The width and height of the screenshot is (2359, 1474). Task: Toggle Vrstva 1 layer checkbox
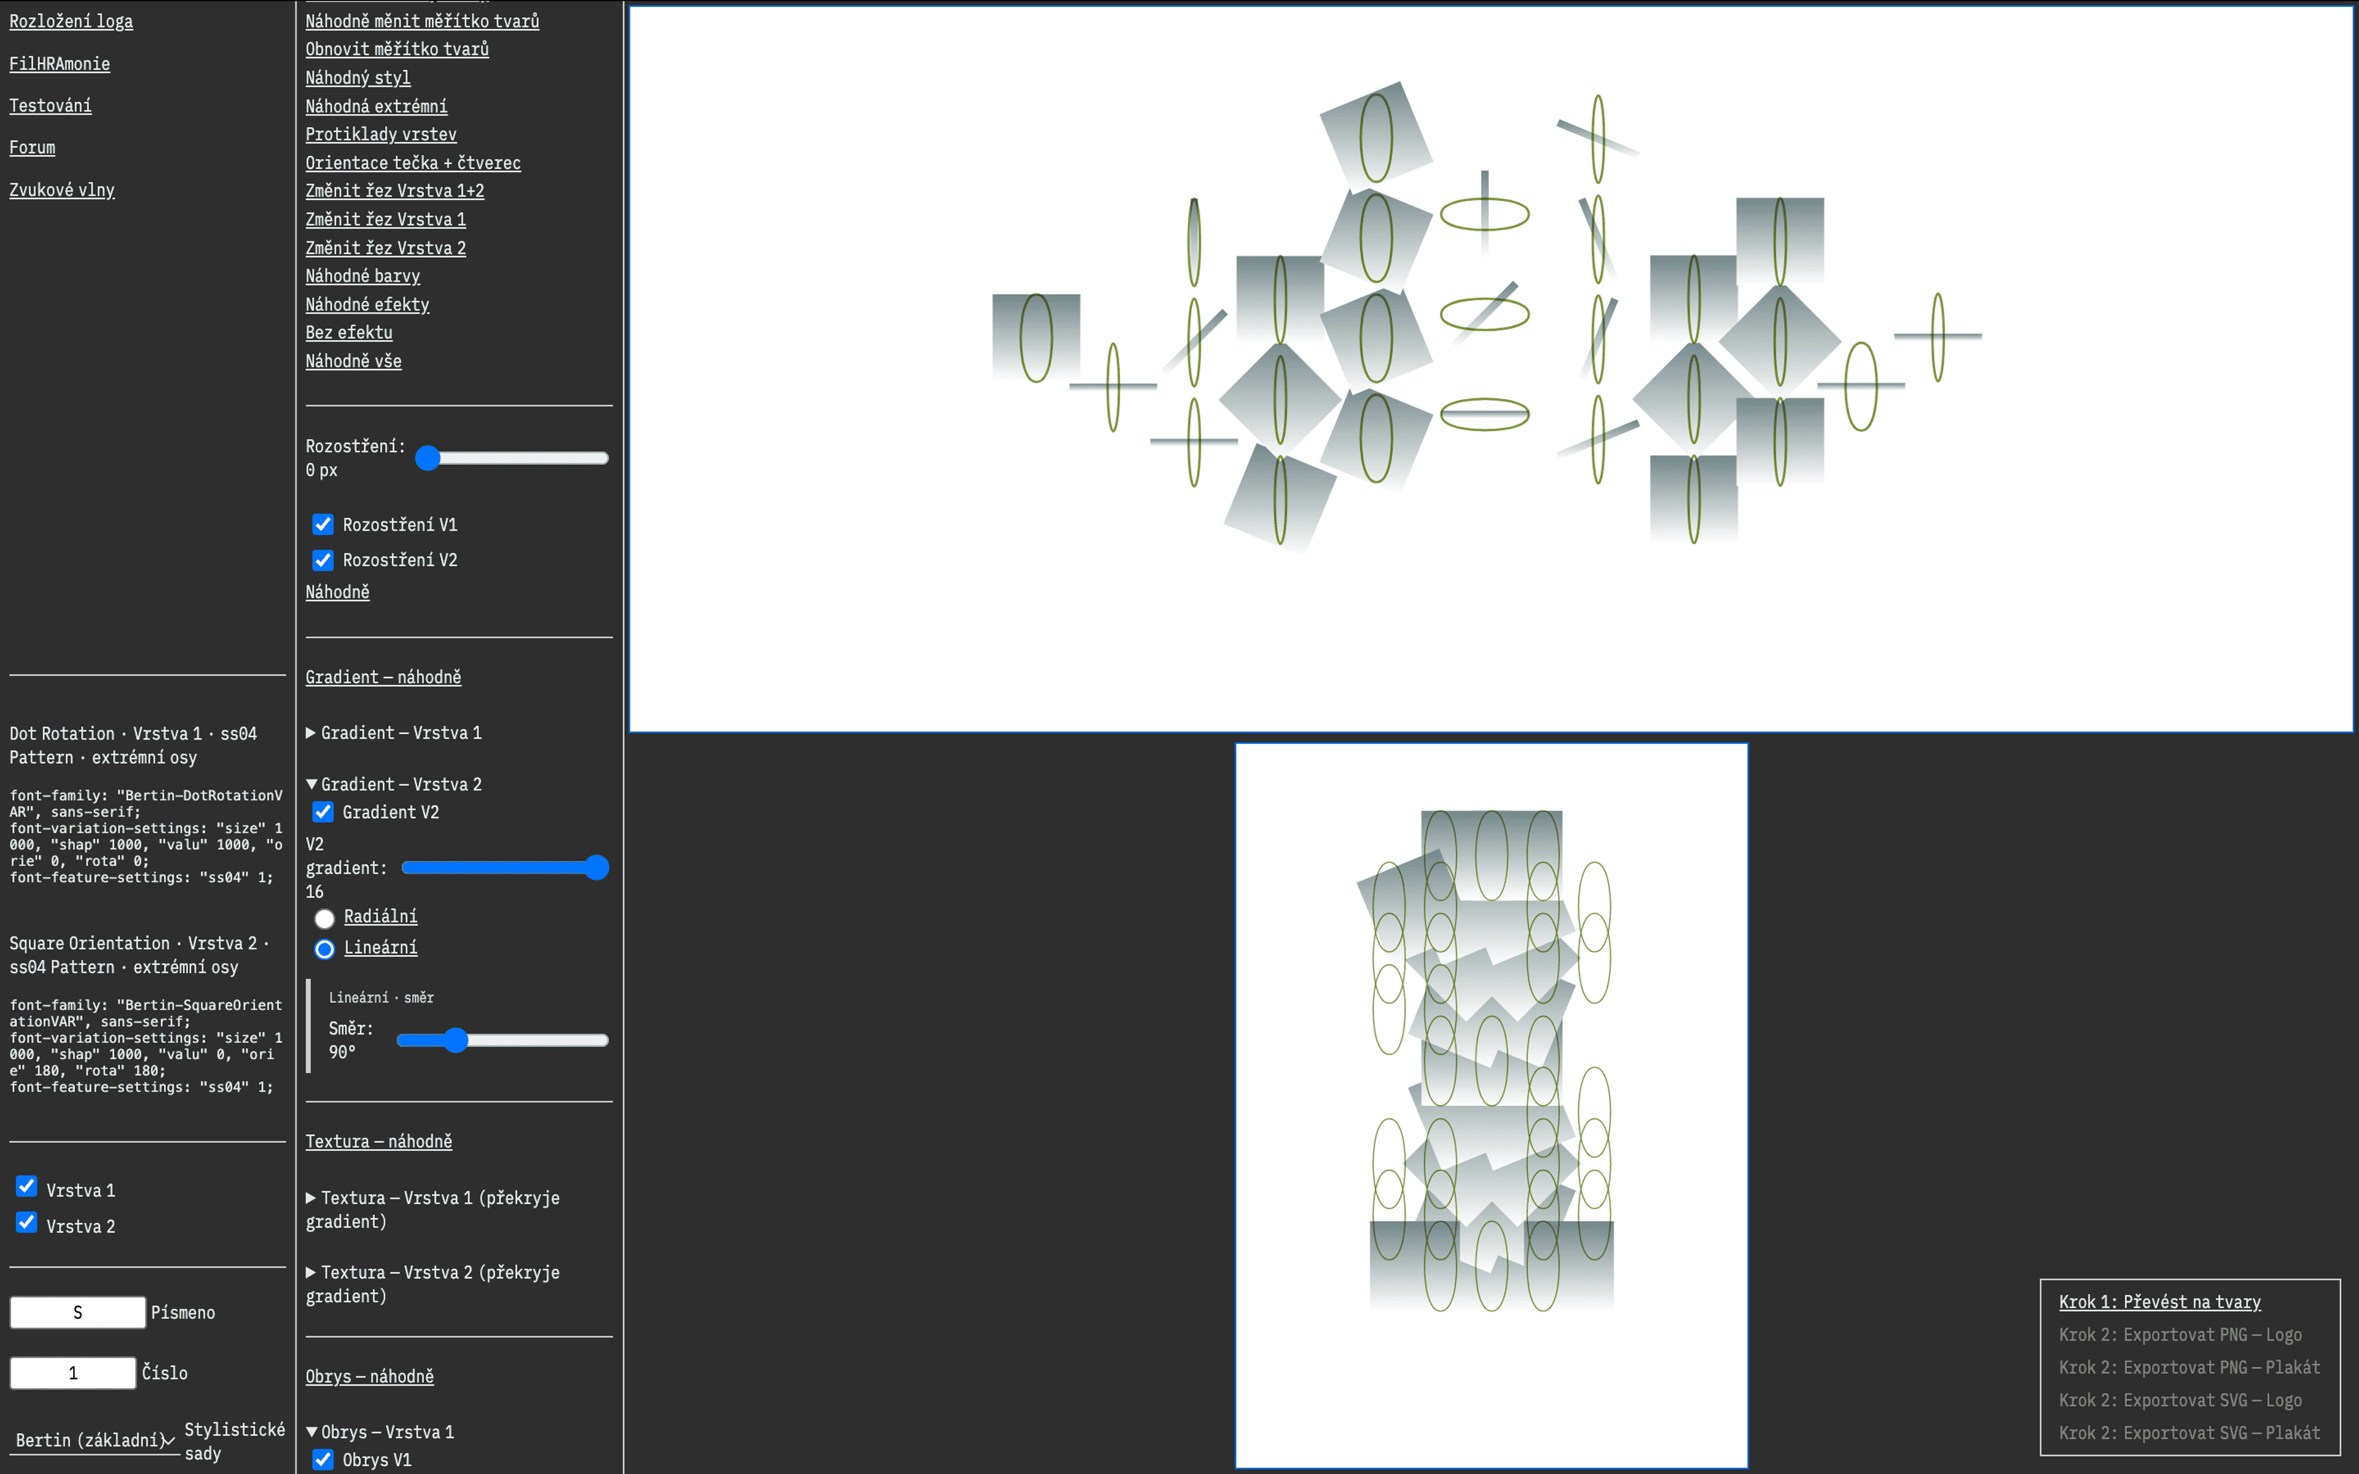pos(26,1187)
